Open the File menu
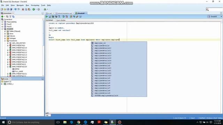This screenshot has height=125, width=223. [2, 5]
